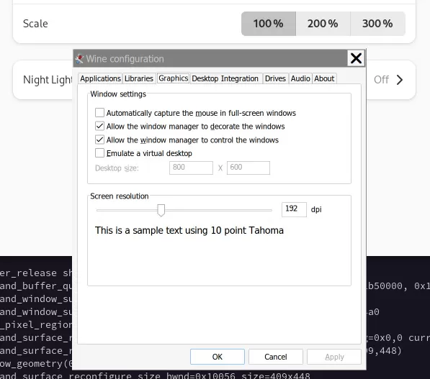Screen dimensions: 430x379
Task: Click the Apply button
Action: click(x=334, y=357)
